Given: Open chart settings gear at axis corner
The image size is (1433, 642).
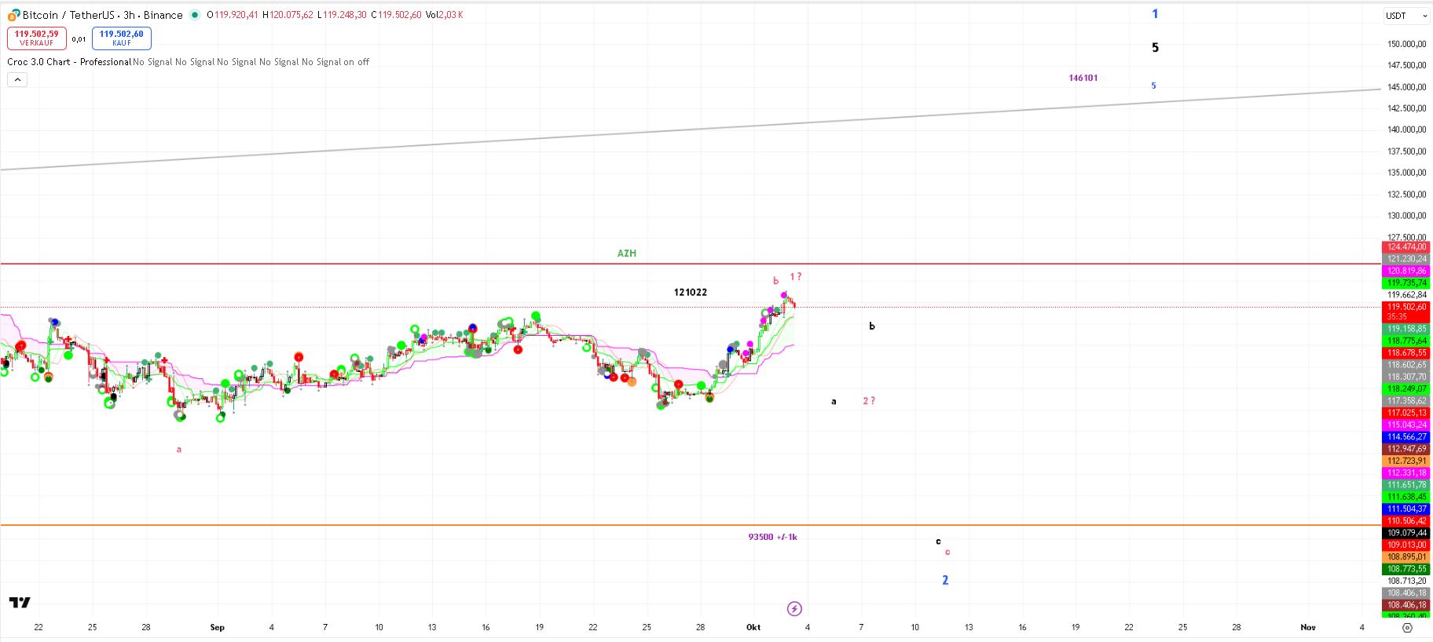Looking at the screenshot, I should [1407, 628].
